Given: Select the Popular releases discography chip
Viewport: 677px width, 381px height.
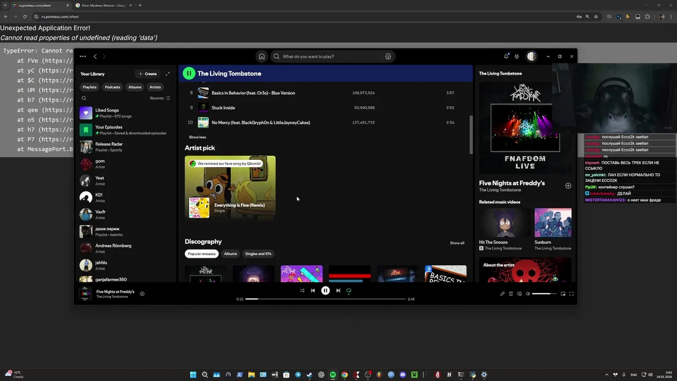Looking at the screenshot, I should 202,254.
